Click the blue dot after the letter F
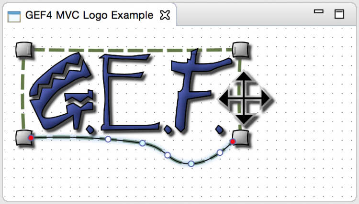The width and height of the screenshot is (359, 204). pyautogui.click(x=220, y=129)
